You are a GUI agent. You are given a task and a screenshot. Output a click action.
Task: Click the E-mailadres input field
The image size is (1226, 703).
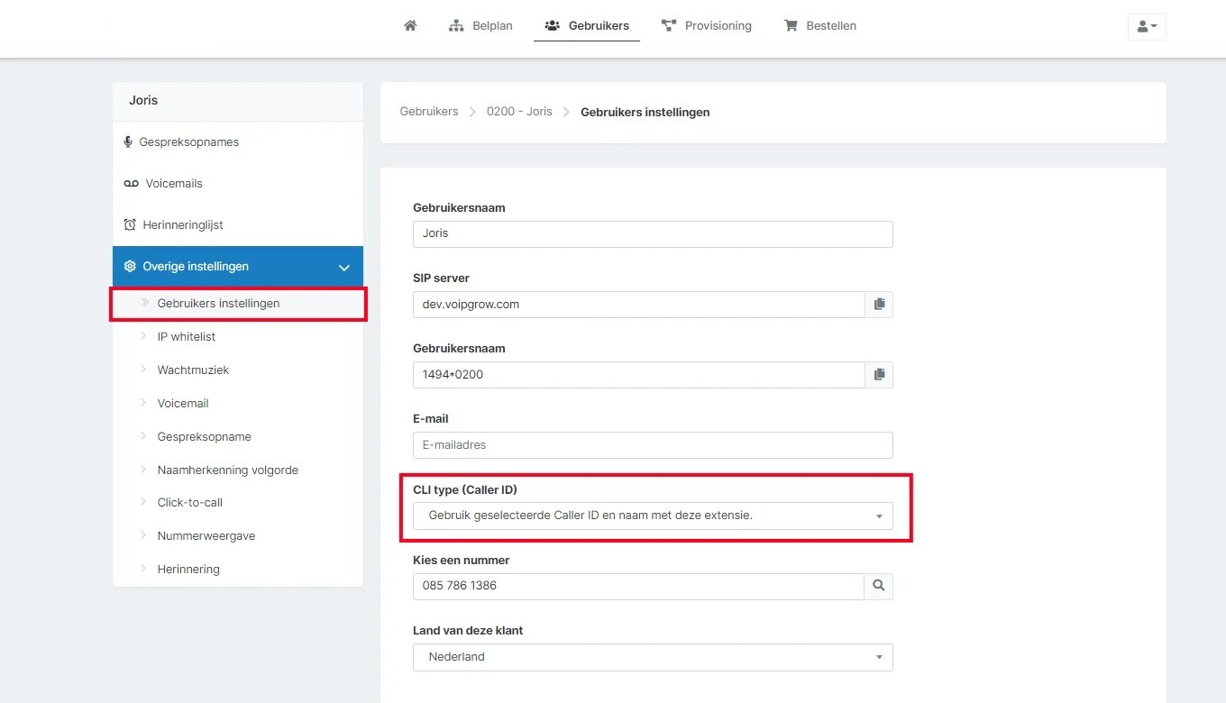[653, 444]
